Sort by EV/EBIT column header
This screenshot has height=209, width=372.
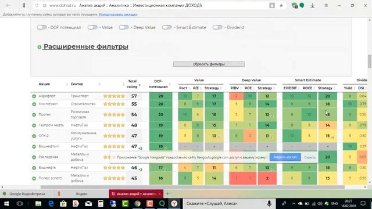(x=290, y=88)
